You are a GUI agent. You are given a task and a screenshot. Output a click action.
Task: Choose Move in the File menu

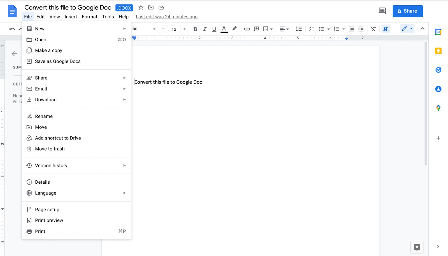[76, 127]
